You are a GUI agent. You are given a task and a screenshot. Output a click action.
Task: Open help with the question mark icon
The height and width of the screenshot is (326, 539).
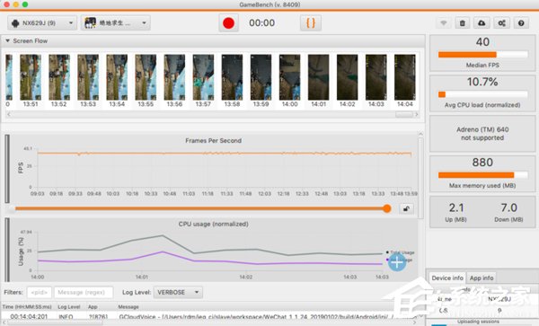tap(521, 23)
